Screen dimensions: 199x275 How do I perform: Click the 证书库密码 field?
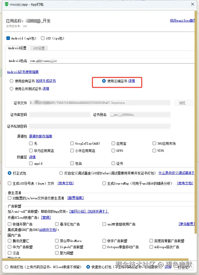tap(60, 115)
